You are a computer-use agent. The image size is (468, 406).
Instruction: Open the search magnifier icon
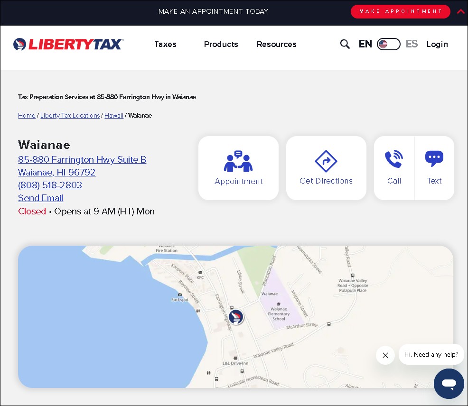[x=345, y=44]
